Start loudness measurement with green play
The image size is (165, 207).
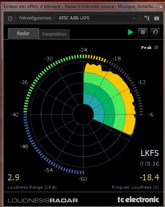pos(130,32)
